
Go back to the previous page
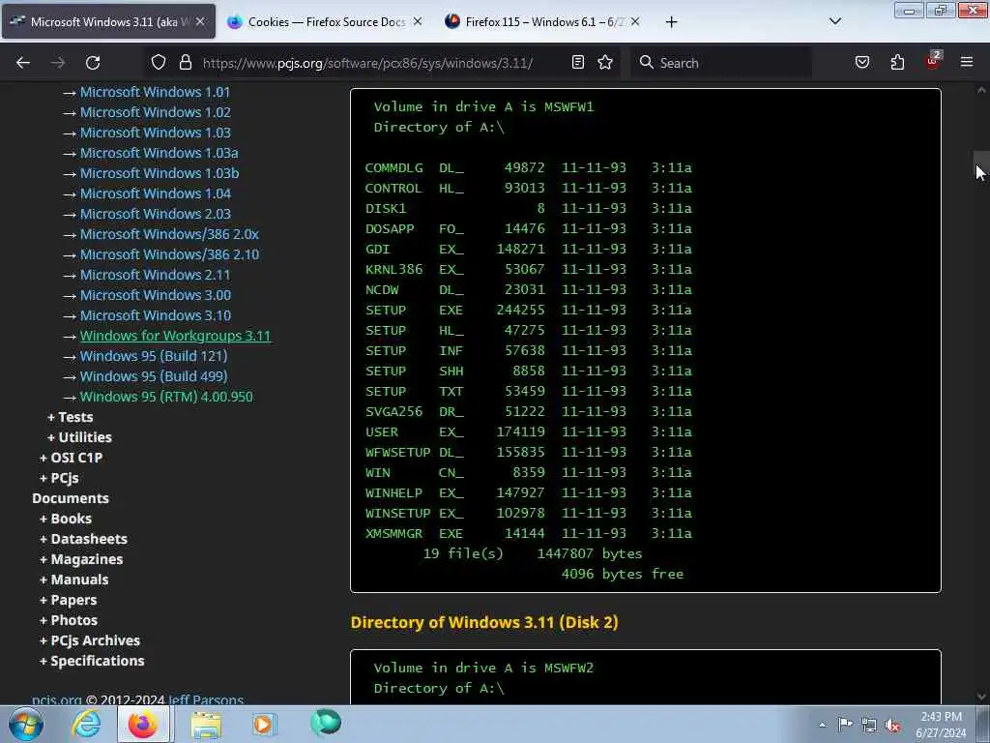(x=23, y=63)
